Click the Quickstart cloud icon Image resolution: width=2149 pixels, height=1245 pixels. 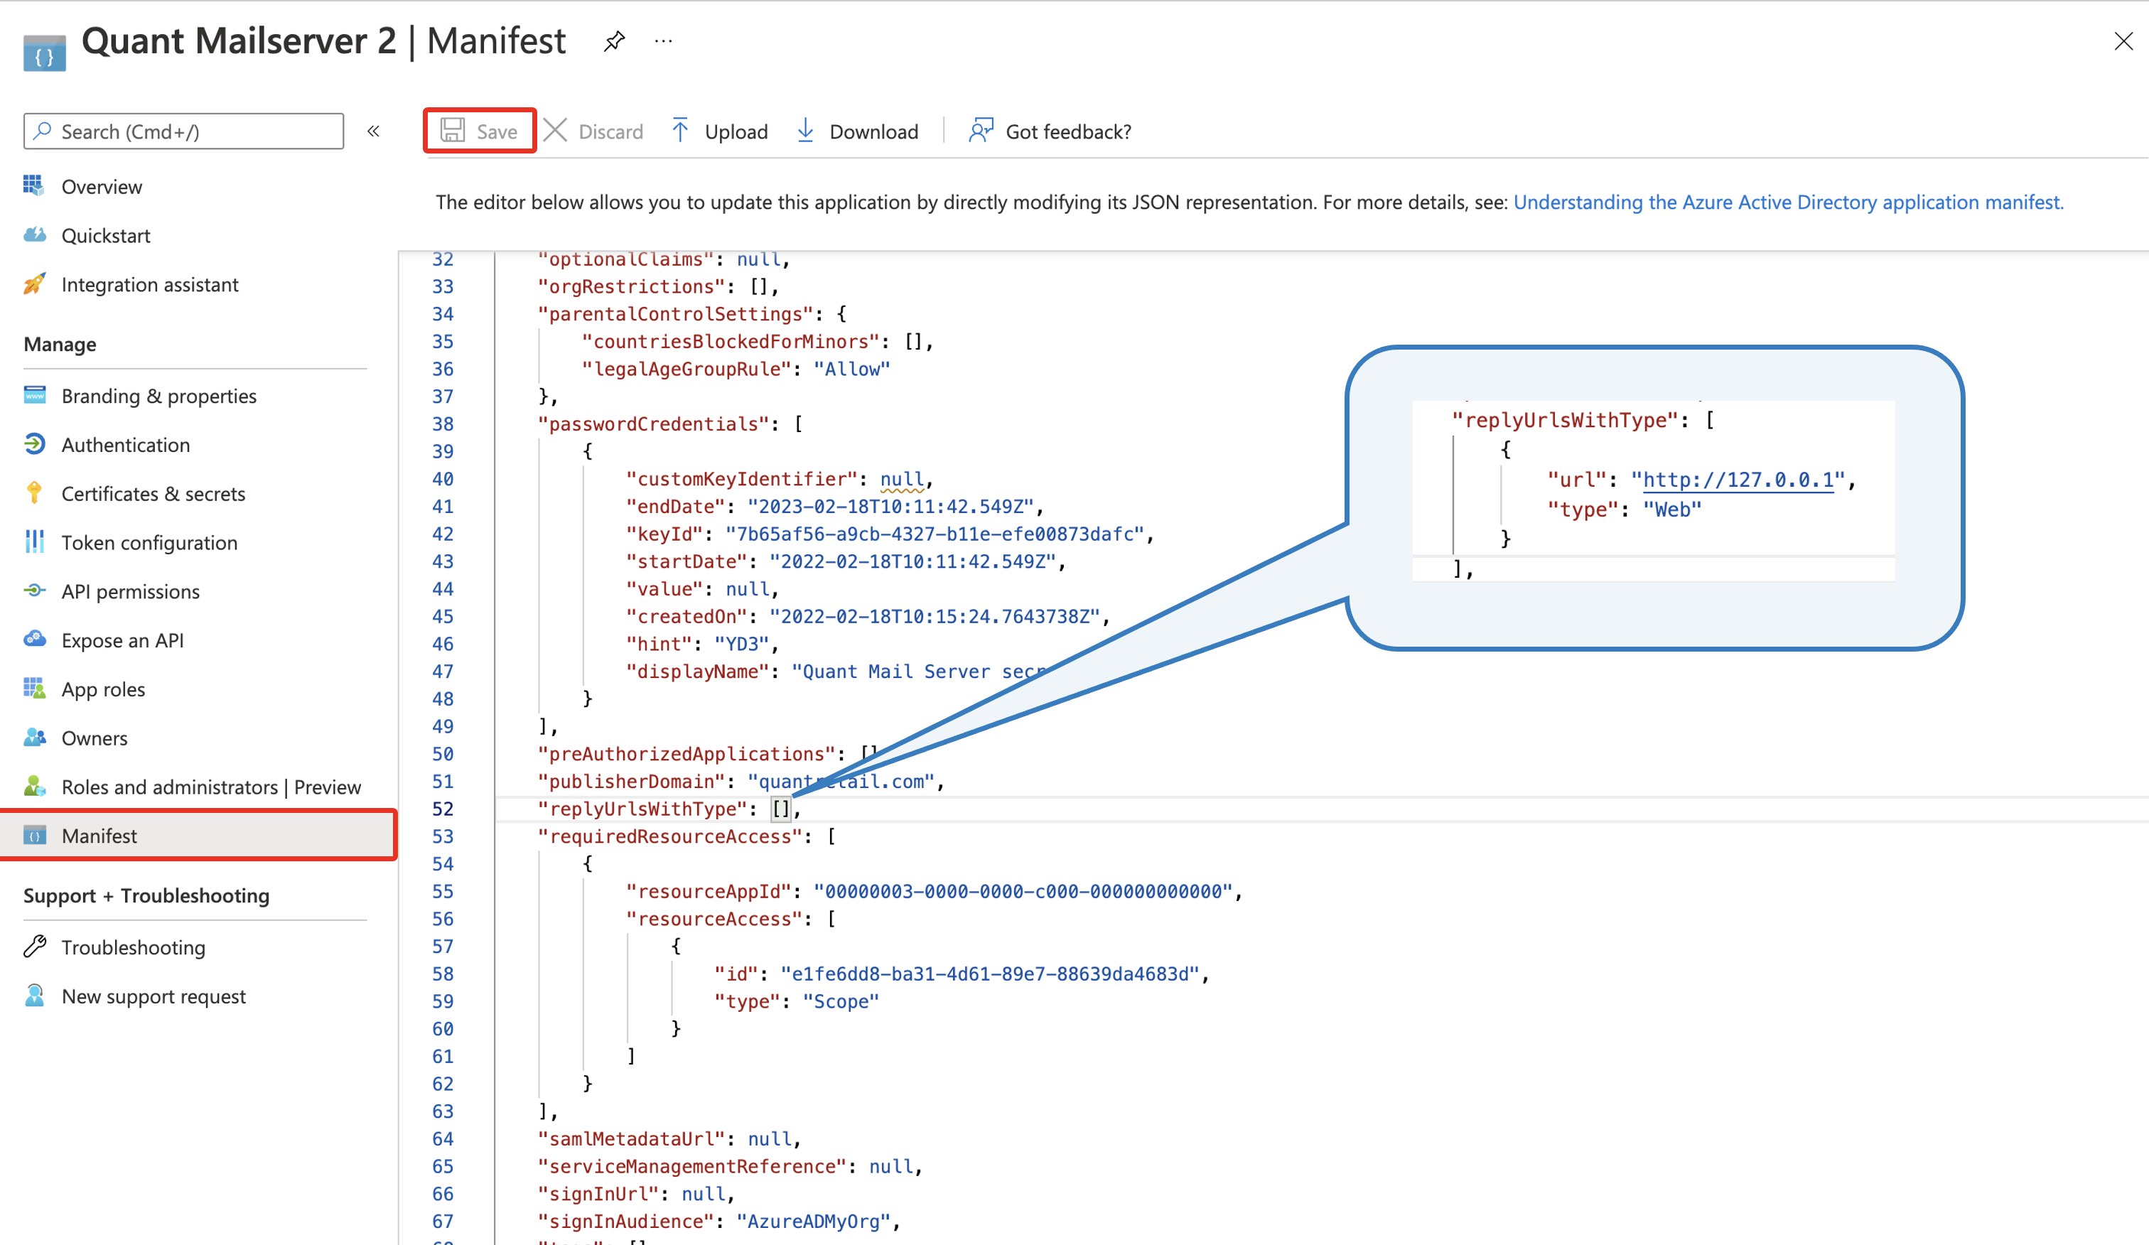pyautogui.click(x=34, y=235)
